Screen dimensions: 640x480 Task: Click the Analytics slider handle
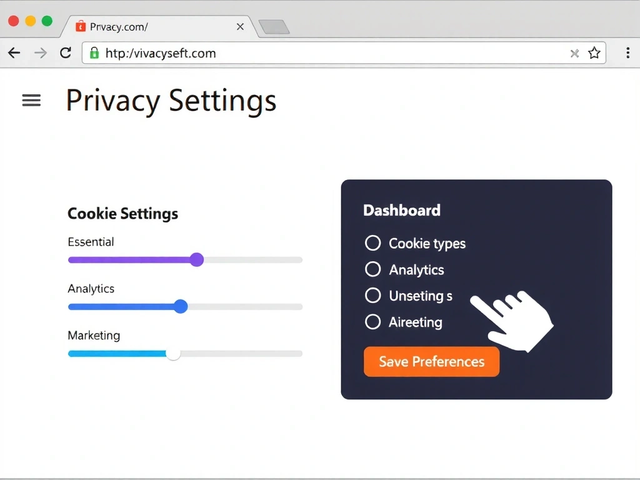click(x=181, y=306)
